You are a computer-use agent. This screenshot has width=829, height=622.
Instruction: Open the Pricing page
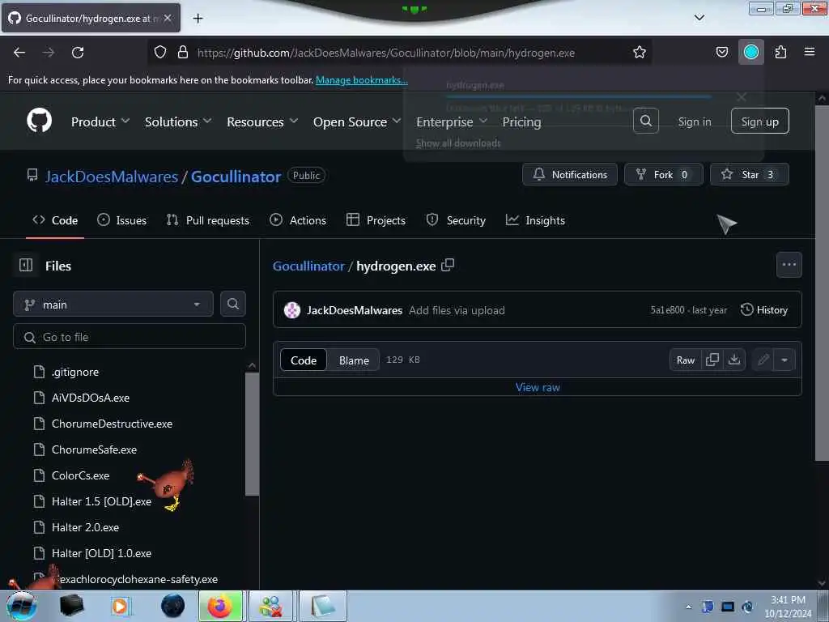coord(521,122)
